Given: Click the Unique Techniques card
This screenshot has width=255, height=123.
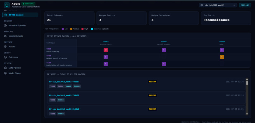Looking at the screenshot, I should click(x=174, y=18).
